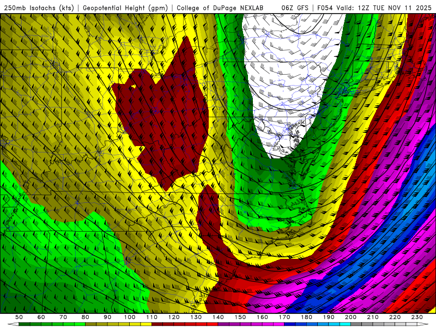Select the bright magenta swatch just left of 170

pyautogui.click(x=278, y=324)
